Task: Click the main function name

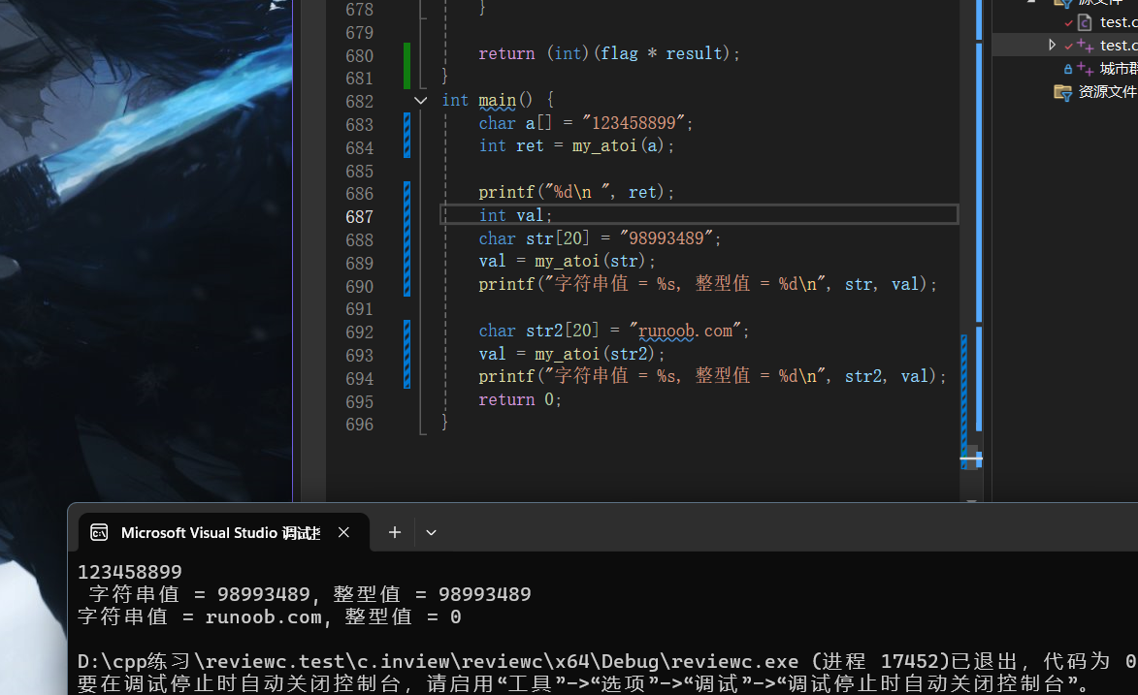Action: pyautogui.click(x=497, y=100)
